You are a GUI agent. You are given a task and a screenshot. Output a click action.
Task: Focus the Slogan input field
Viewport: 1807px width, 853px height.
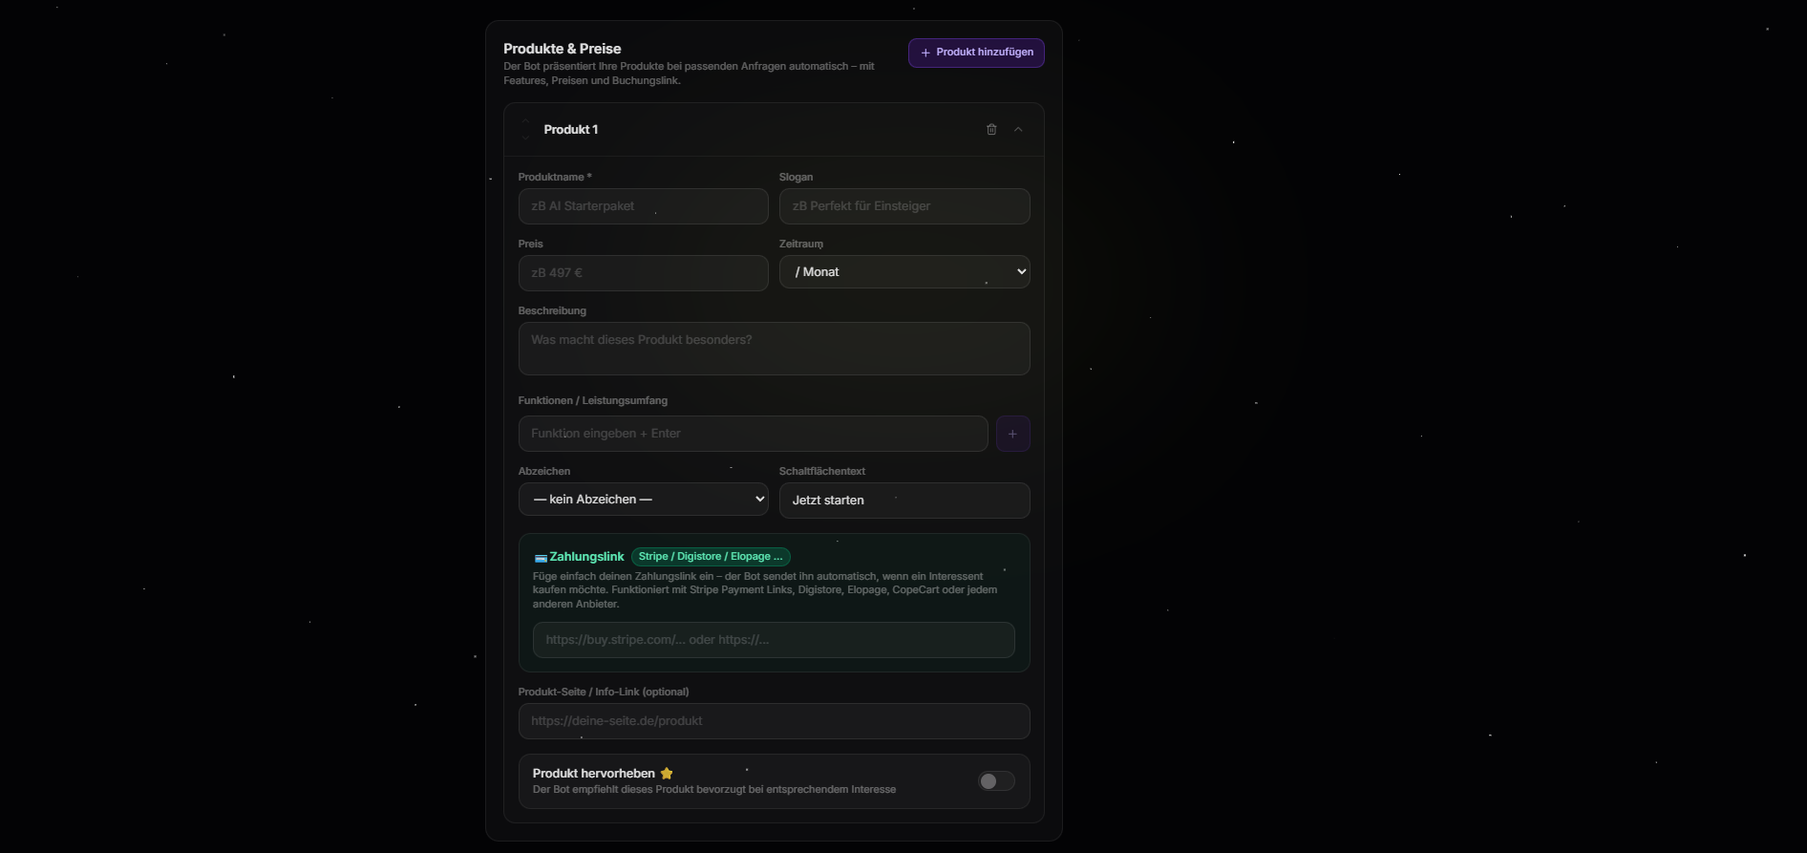904,206
